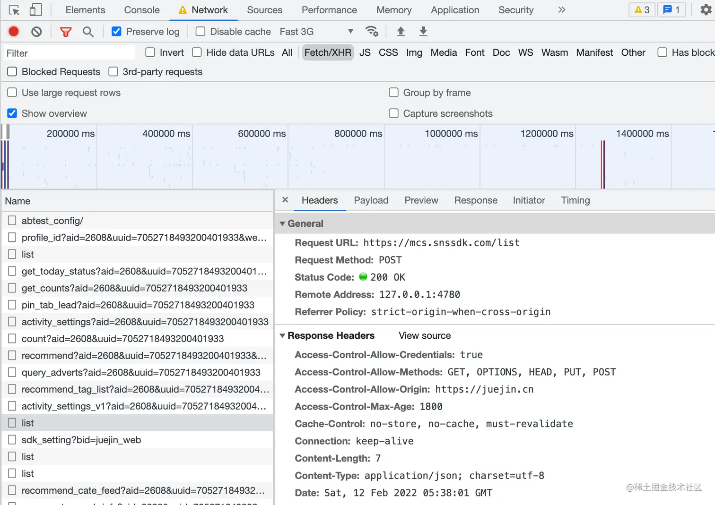Open the Payload tab
This screenshot has height=505, width=715.
371,200
